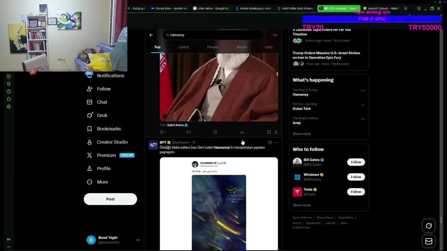The width and height of the screenshot is (447, 251).
Task: Click the Sabri Amca video thumbnail
Action: tap(219, 87)
